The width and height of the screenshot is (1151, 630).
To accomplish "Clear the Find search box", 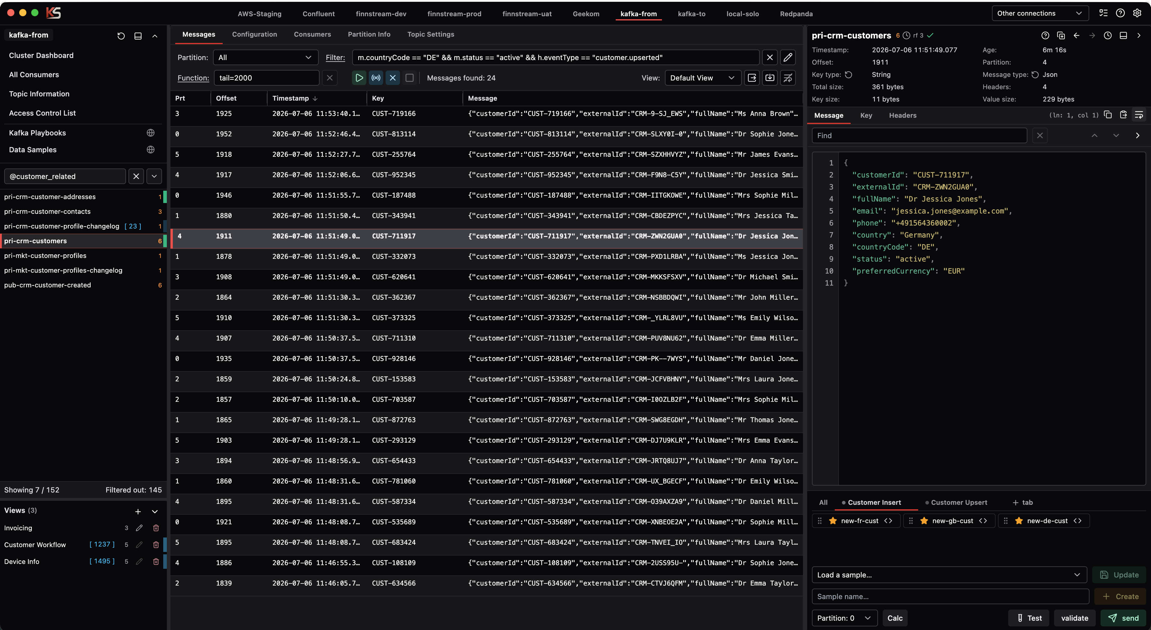I will [1040, 135].
